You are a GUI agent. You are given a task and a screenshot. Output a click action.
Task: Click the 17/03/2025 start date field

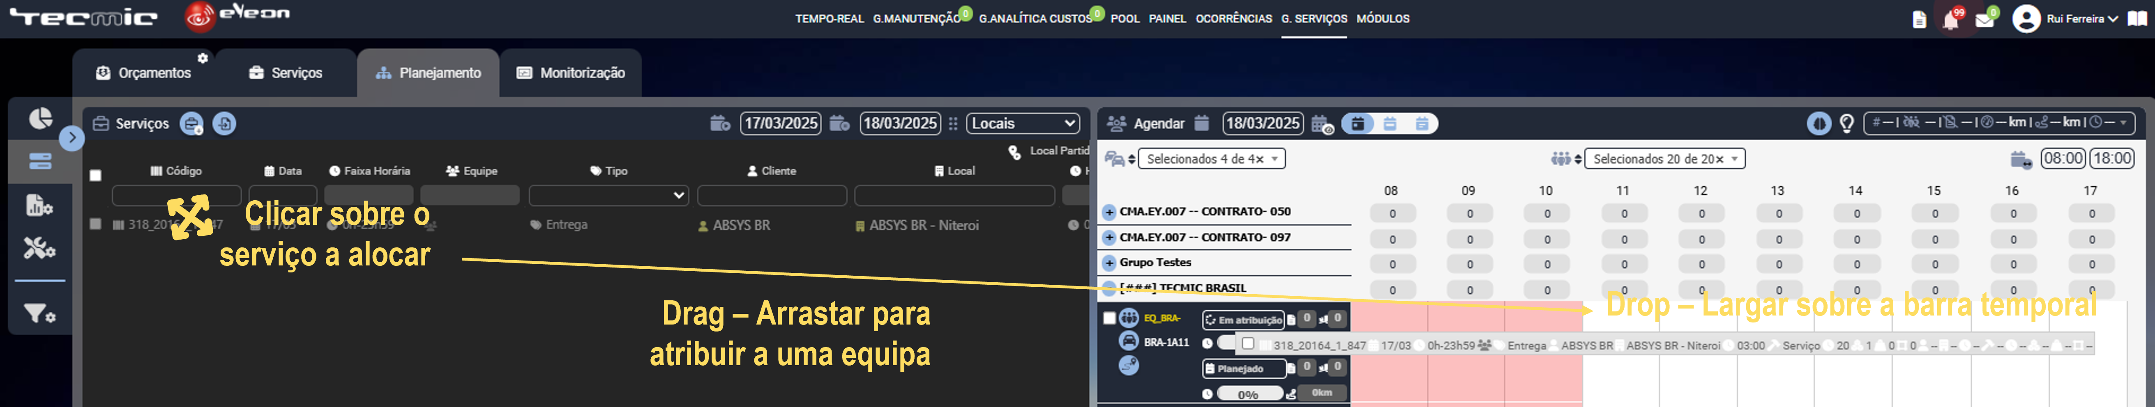click(x=781, y=123)
